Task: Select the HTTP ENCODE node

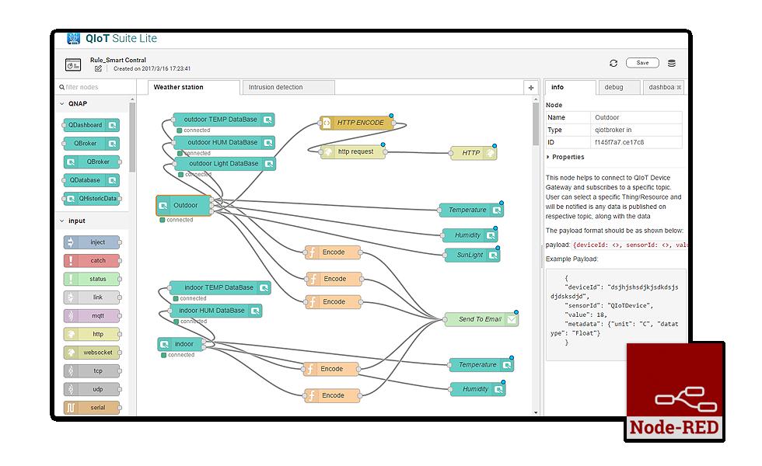Action: tap(357, 123)
